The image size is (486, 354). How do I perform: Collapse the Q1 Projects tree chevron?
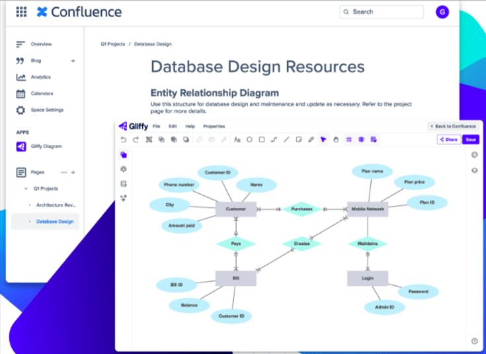coord(26,189)
